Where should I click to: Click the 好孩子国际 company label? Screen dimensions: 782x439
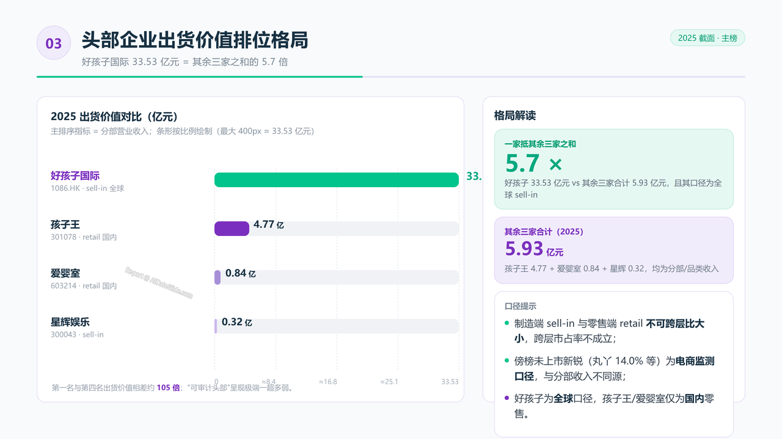click(75, 176)
